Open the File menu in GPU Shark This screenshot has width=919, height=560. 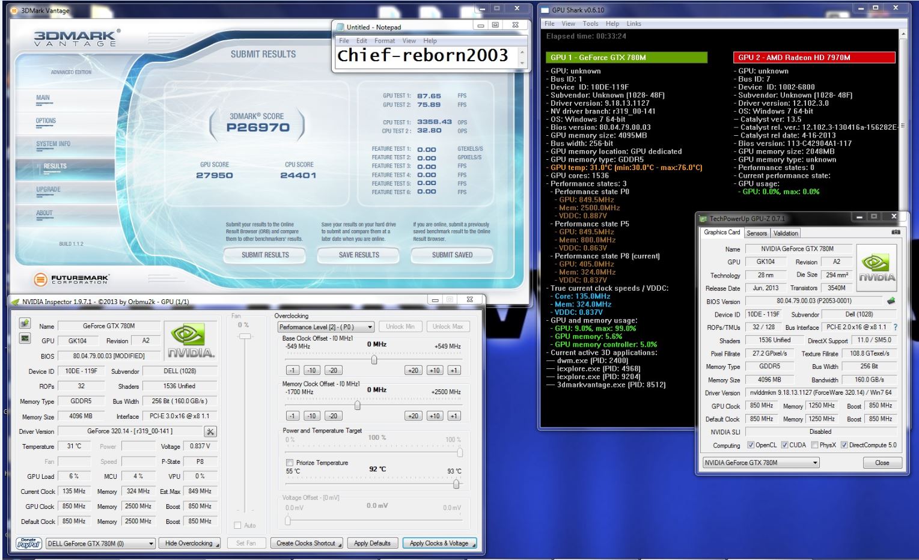pos(549,23)
